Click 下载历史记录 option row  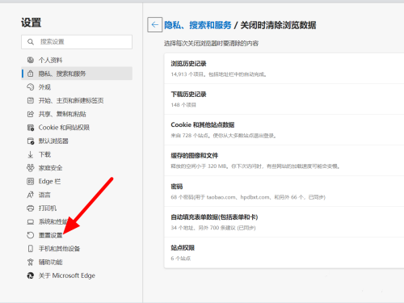point(284,99)
